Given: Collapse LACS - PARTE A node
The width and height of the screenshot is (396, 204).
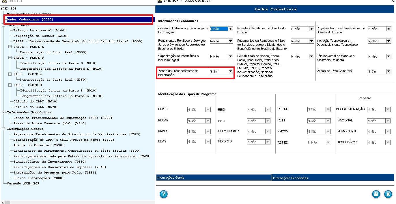Looking at the screenshot, I should (10, 74).
